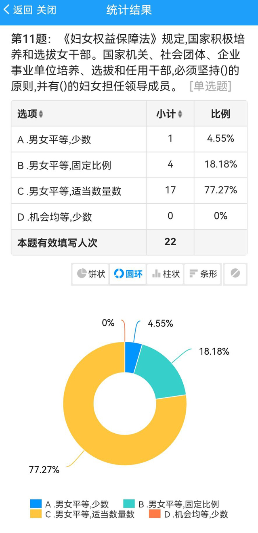Sort the table by 选项 column arrows
Screen dimensions: 258x533
tap(41, 114)
